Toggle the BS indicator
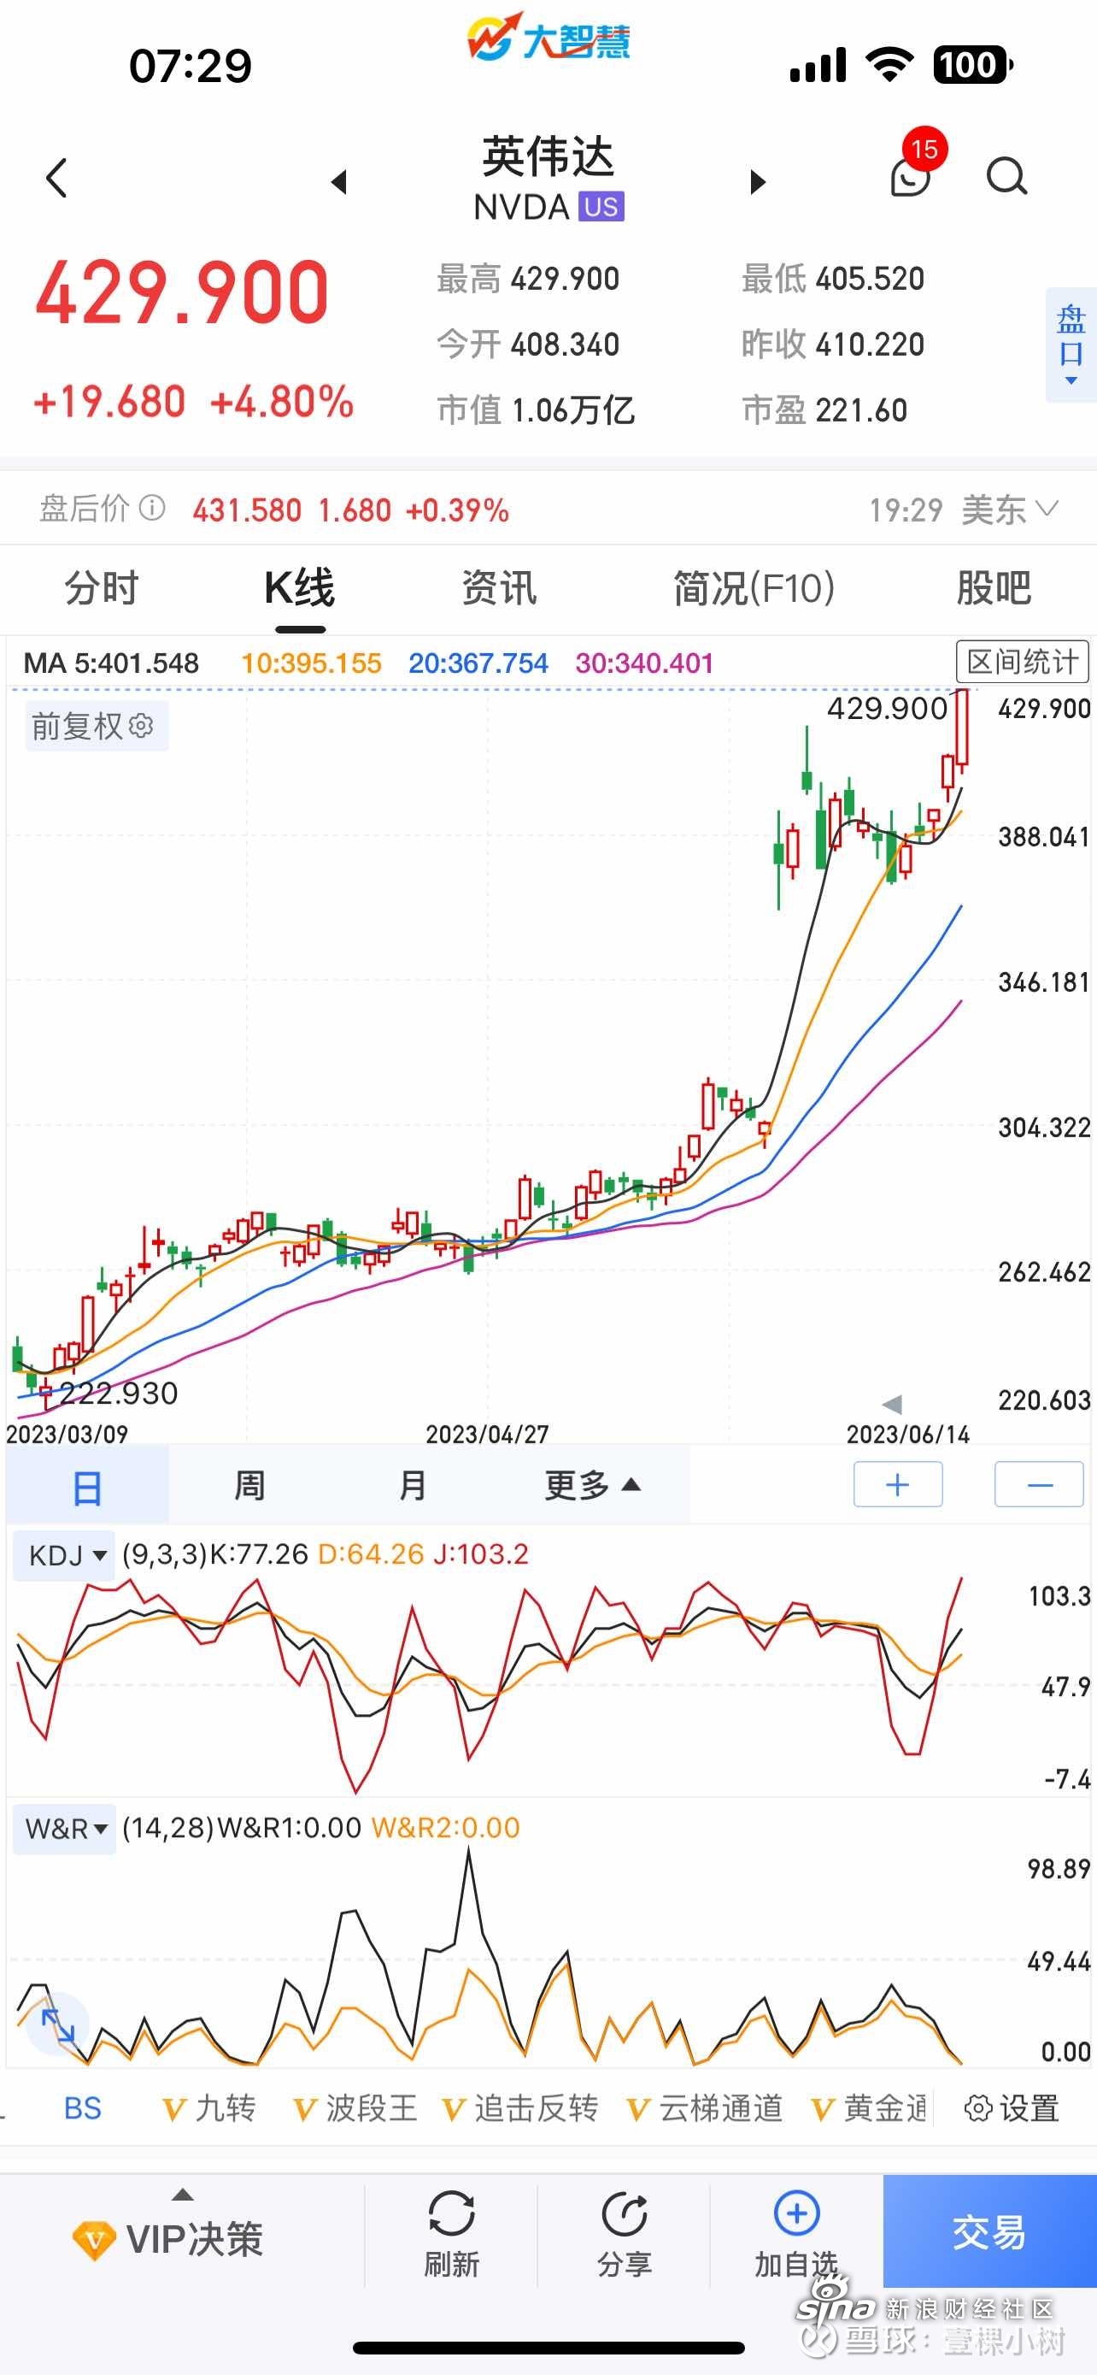The width and height of the screenshot is (1097, 2375). pyautogui.click(x=83, y=2107)
